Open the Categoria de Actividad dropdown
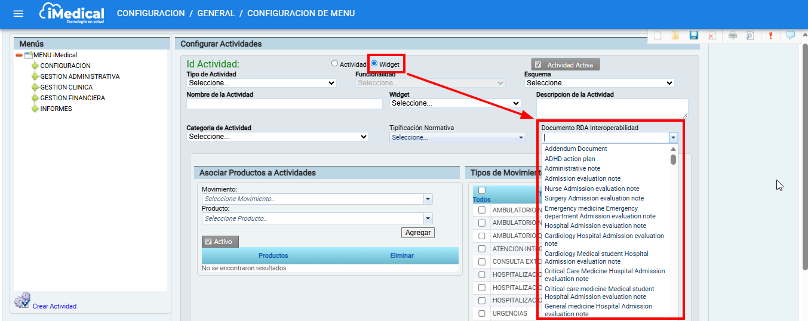 coord(277,137)
